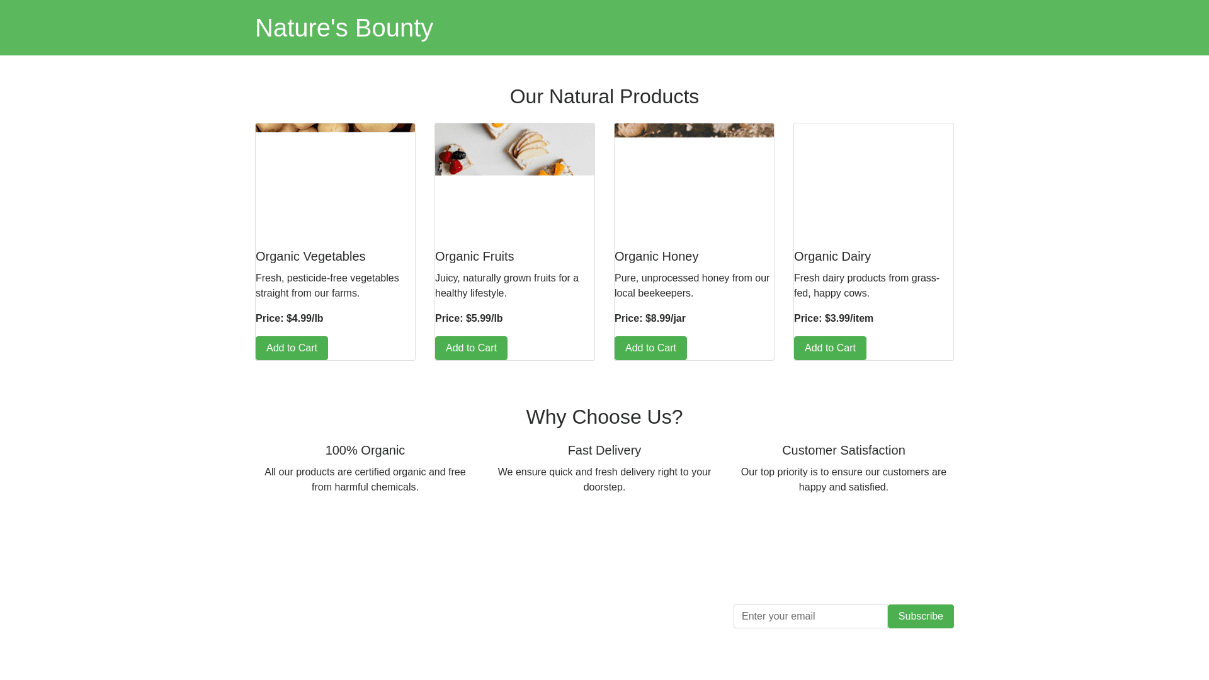The width and height of the screenshot is (1209, 680).
Task: Select the Organic Dairy product title
Action: coord(832,256)
